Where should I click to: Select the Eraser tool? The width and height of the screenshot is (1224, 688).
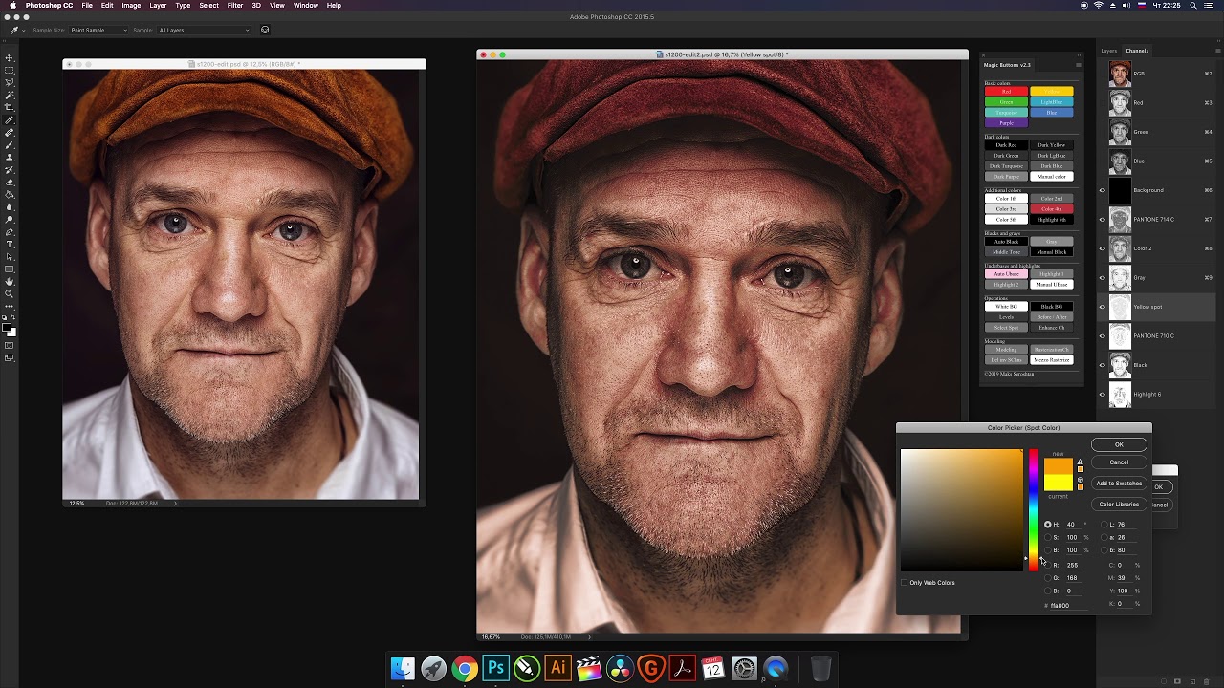click(9, 182)
